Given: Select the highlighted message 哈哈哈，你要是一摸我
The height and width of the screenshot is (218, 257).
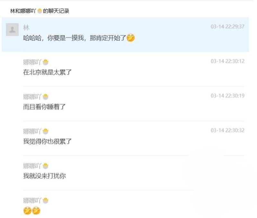Looking at the screenshot, I should point(125,35).
